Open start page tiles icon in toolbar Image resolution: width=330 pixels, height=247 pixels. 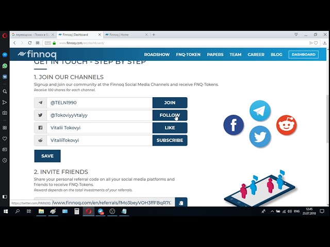[38, 43]
